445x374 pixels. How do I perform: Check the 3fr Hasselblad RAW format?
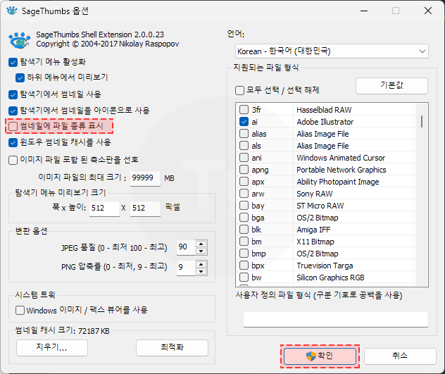[x=244, y=110]
